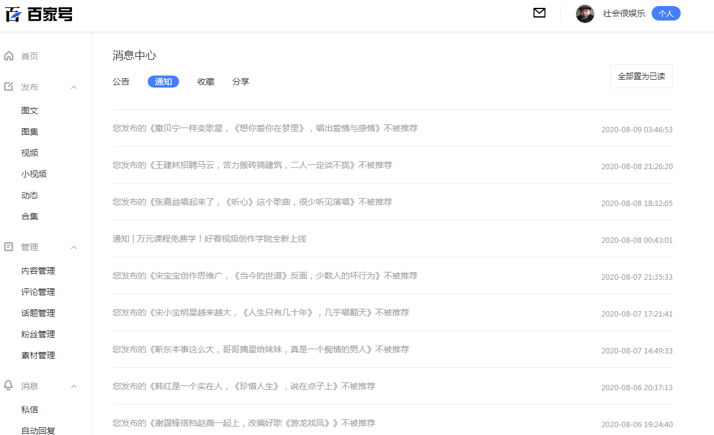
Task: Open the mail envelope icon
Action: [539, 13]
